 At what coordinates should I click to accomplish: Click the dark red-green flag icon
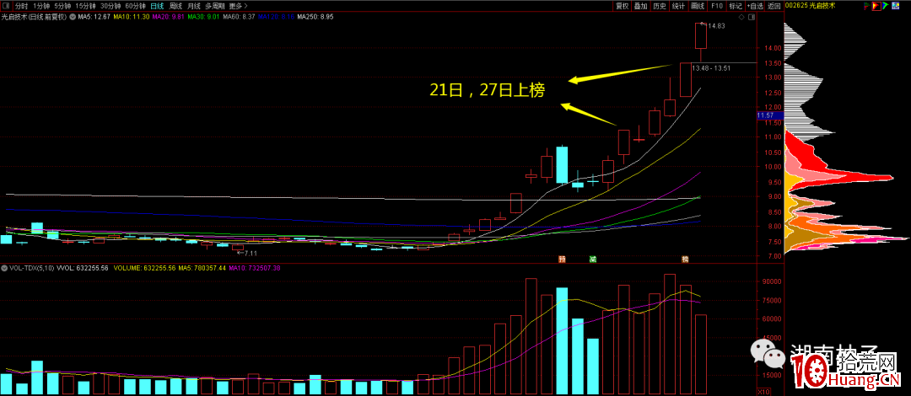(x=867, y=6)
